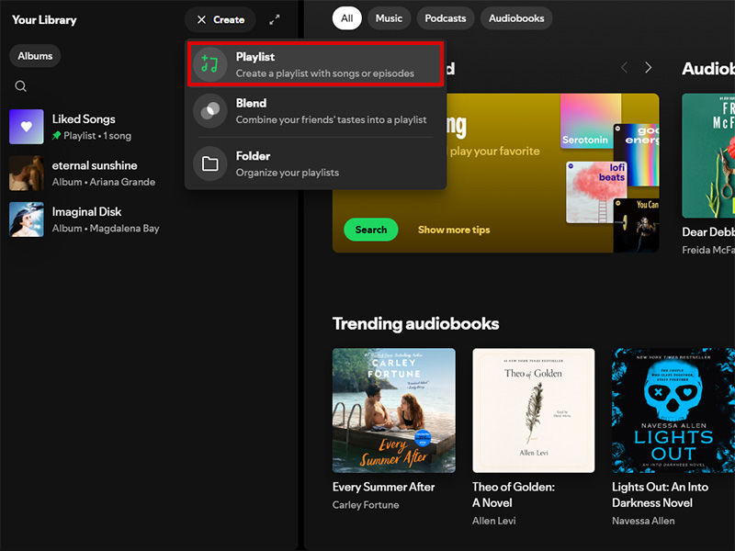Image resolution: width=735 pixels, height=551 pixels.
Task: Select Folder option in Create menu
Action: pos(315,163)
